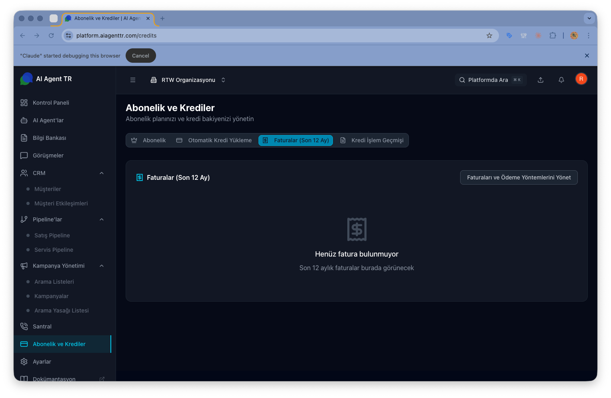Image resolution: width=611 pixels, height=398 pixels.
Task: Open Satış Pipeline
Action: (52, 235)
